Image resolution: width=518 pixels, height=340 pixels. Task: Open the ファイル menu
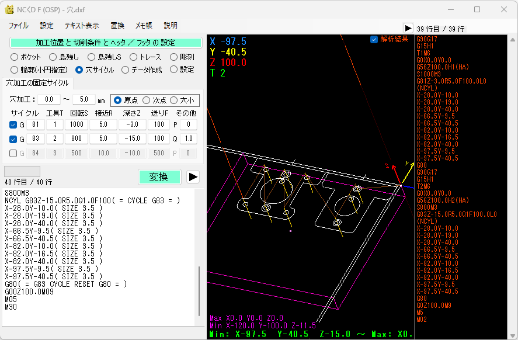click(x=18, y=26)
